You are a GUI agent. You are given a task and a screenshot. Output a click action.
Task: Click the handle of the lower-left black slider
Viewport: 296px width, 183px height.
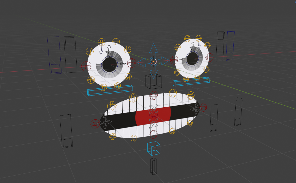coord(67,143)
